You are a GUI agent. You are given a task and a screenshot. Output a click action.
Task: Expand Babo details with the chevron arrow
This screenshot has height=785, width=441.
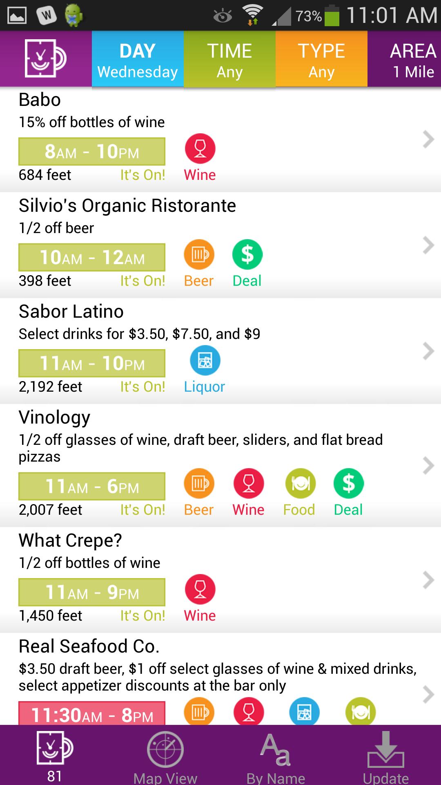[x=428, y=139]
